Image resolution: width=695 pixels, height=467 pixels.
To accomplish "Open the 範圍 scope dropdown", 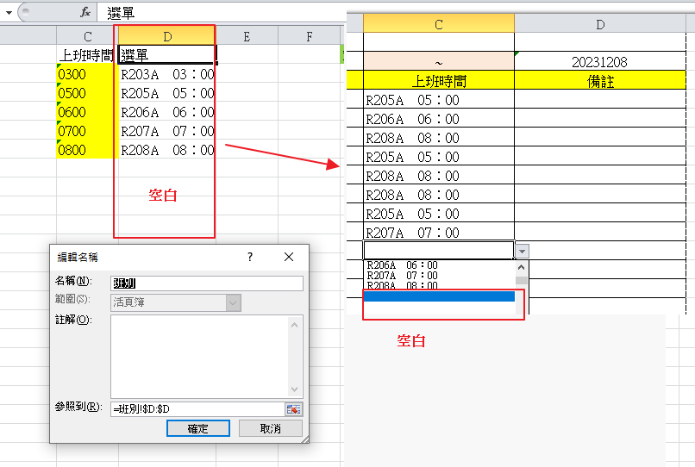I will coord(233,302).
